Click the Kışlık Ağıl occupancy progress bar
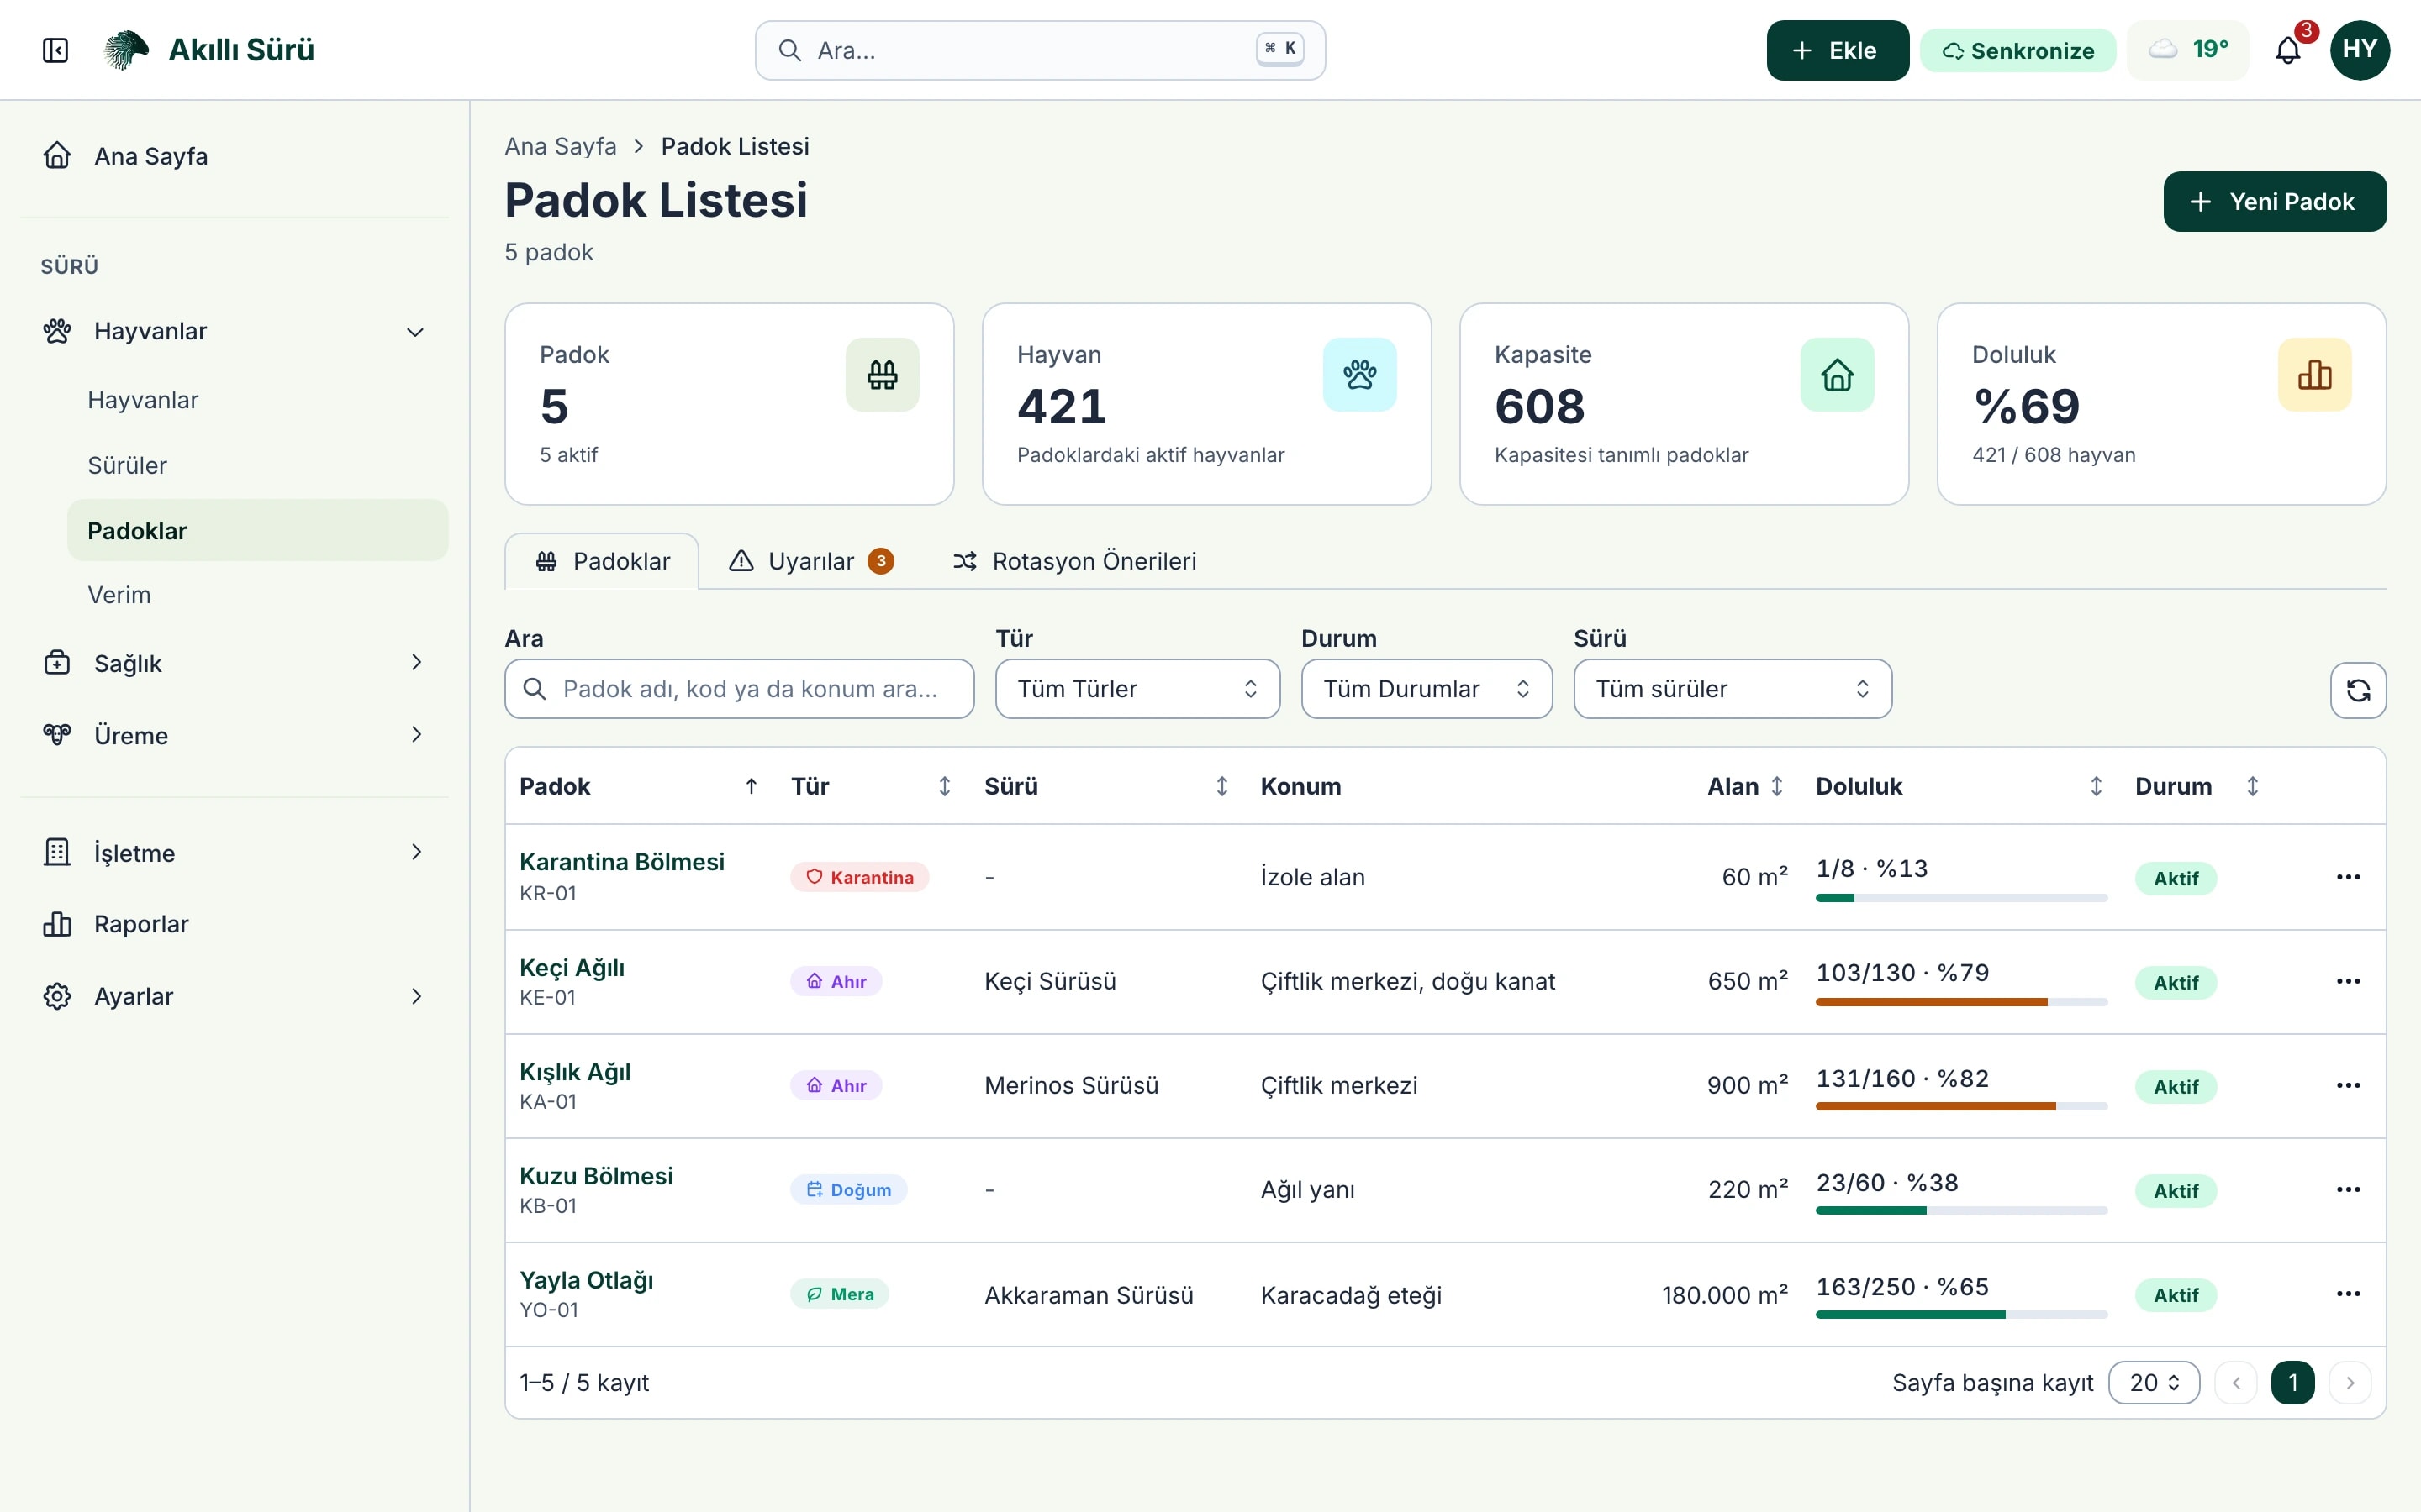The width and height of the screenshot is (2421, 1512). pyautogui.click(x=1961, y=1106)
